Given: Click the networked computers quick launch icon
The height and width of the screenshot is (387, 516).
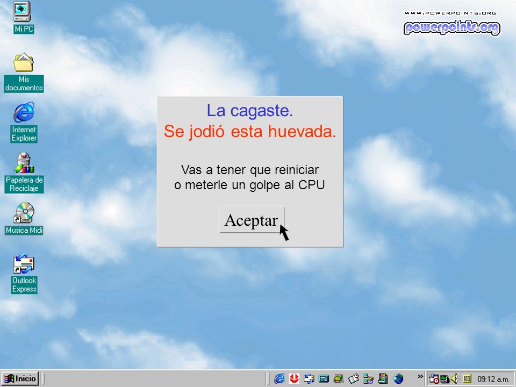Looking at the screenshot, I should click(368, 379).
